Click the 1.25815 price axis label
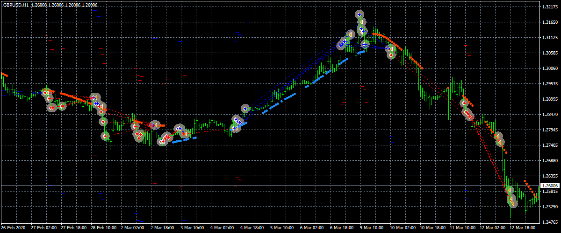The image size is (561, 233). click(x=549, y=192)
